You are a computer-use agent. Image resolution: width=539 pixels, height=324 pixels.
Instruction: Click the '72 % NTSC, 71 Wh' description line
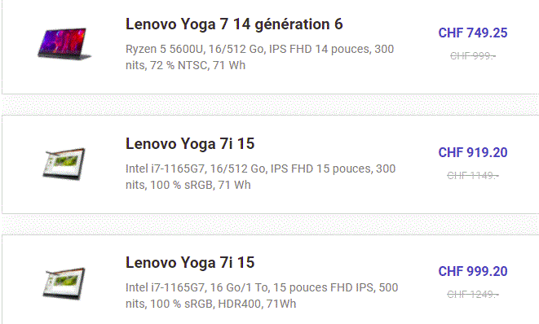tap(185, 65)
